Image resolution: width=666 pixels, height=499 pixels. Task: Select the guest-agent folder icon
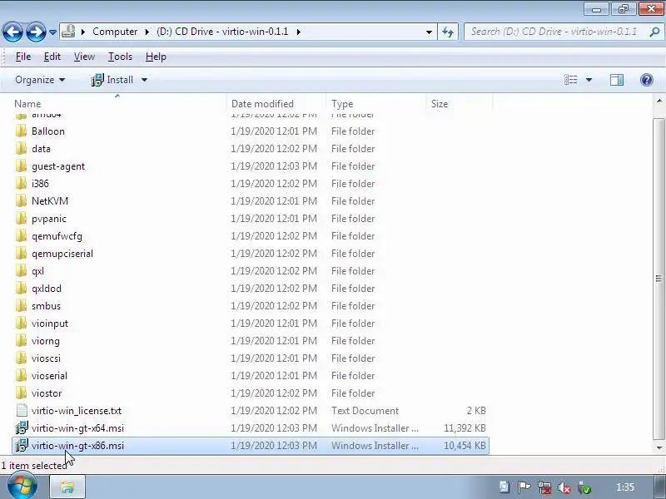coord(22,166)
